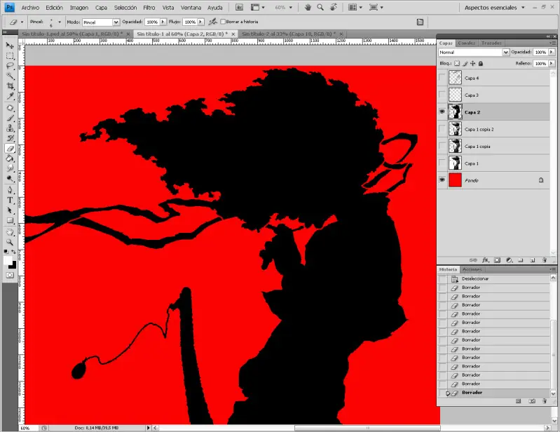
Task: Select the Hand tool in the toolbox
Action: (10, 232)
